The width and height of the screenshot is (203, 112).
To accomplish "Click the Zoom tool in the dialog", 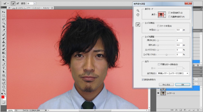I will (x=138, y=11).
